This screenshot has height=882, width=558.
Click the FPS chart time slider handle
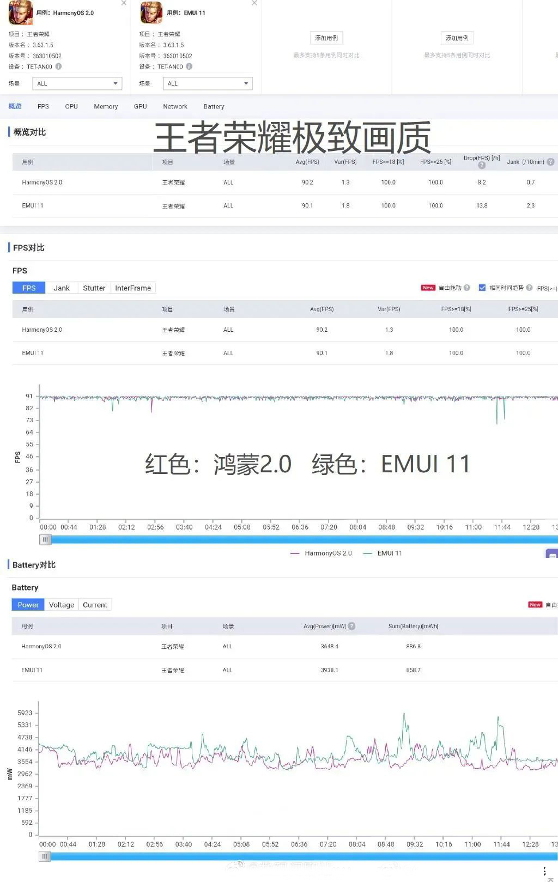pyautogui.click(x=45, y=539)
